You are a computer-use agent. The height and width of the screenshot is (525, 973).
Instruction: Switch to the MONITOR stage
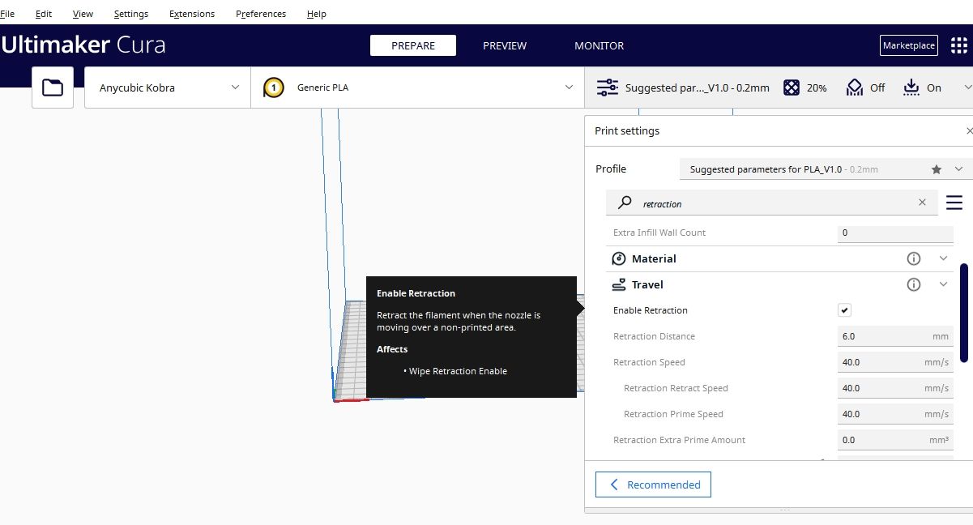click(x=599, y=45)
